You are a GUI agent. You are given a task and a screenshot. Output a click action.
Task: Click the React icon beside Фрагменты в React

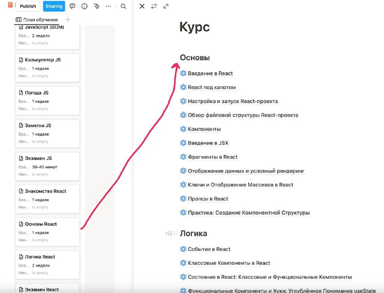click(x=183, y=157)
